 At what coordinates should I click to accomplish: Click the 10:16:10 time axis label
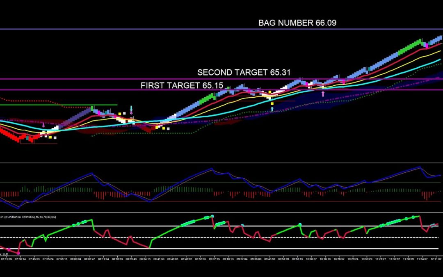click(x=325, y=259)
